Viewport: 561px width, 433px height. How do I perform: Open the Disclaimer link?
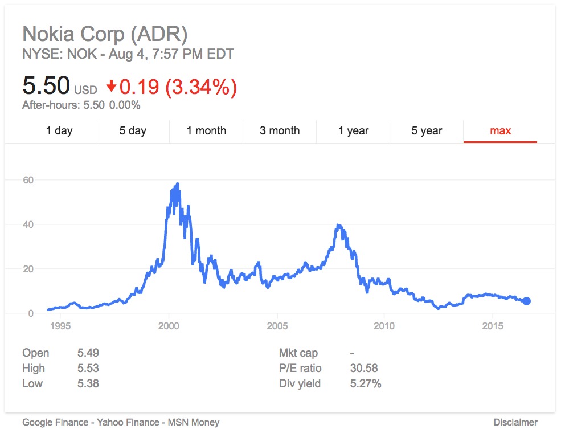tap(515, 422)
